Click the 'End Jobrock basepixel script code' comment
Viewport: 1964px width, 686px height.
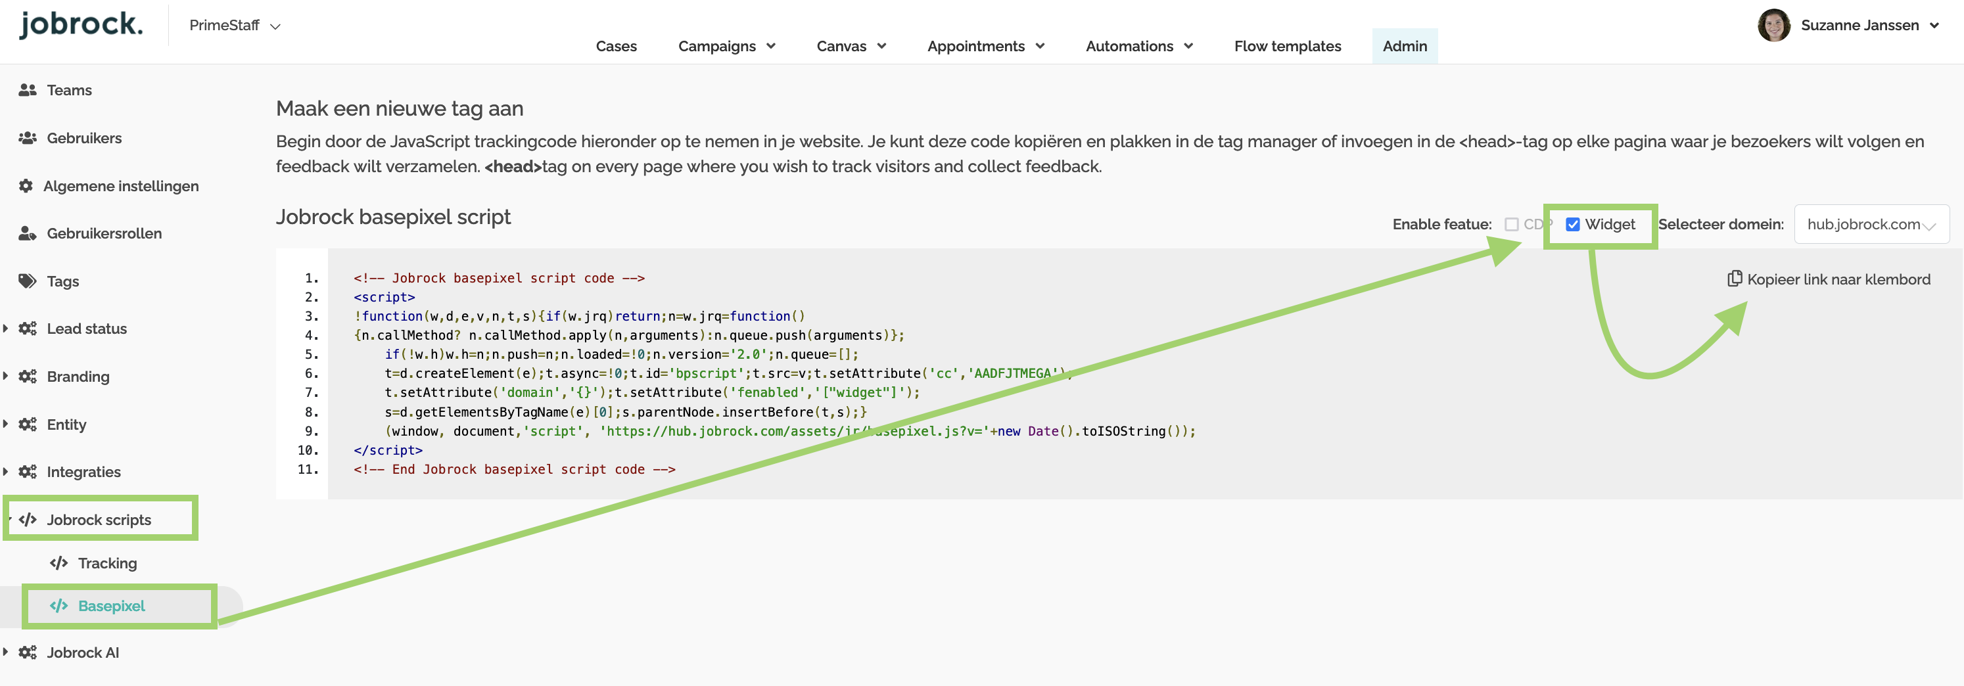515,470
